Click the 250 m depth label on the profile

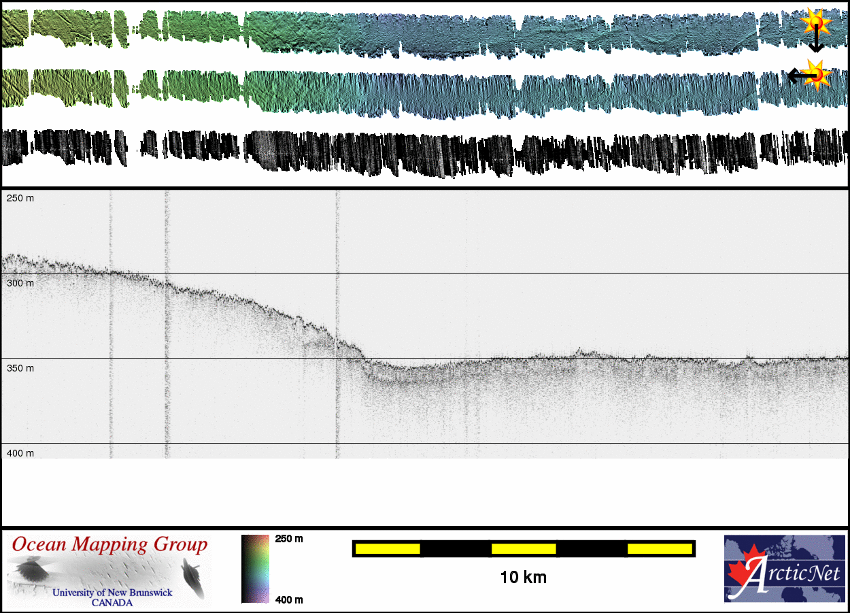[20, 198]
